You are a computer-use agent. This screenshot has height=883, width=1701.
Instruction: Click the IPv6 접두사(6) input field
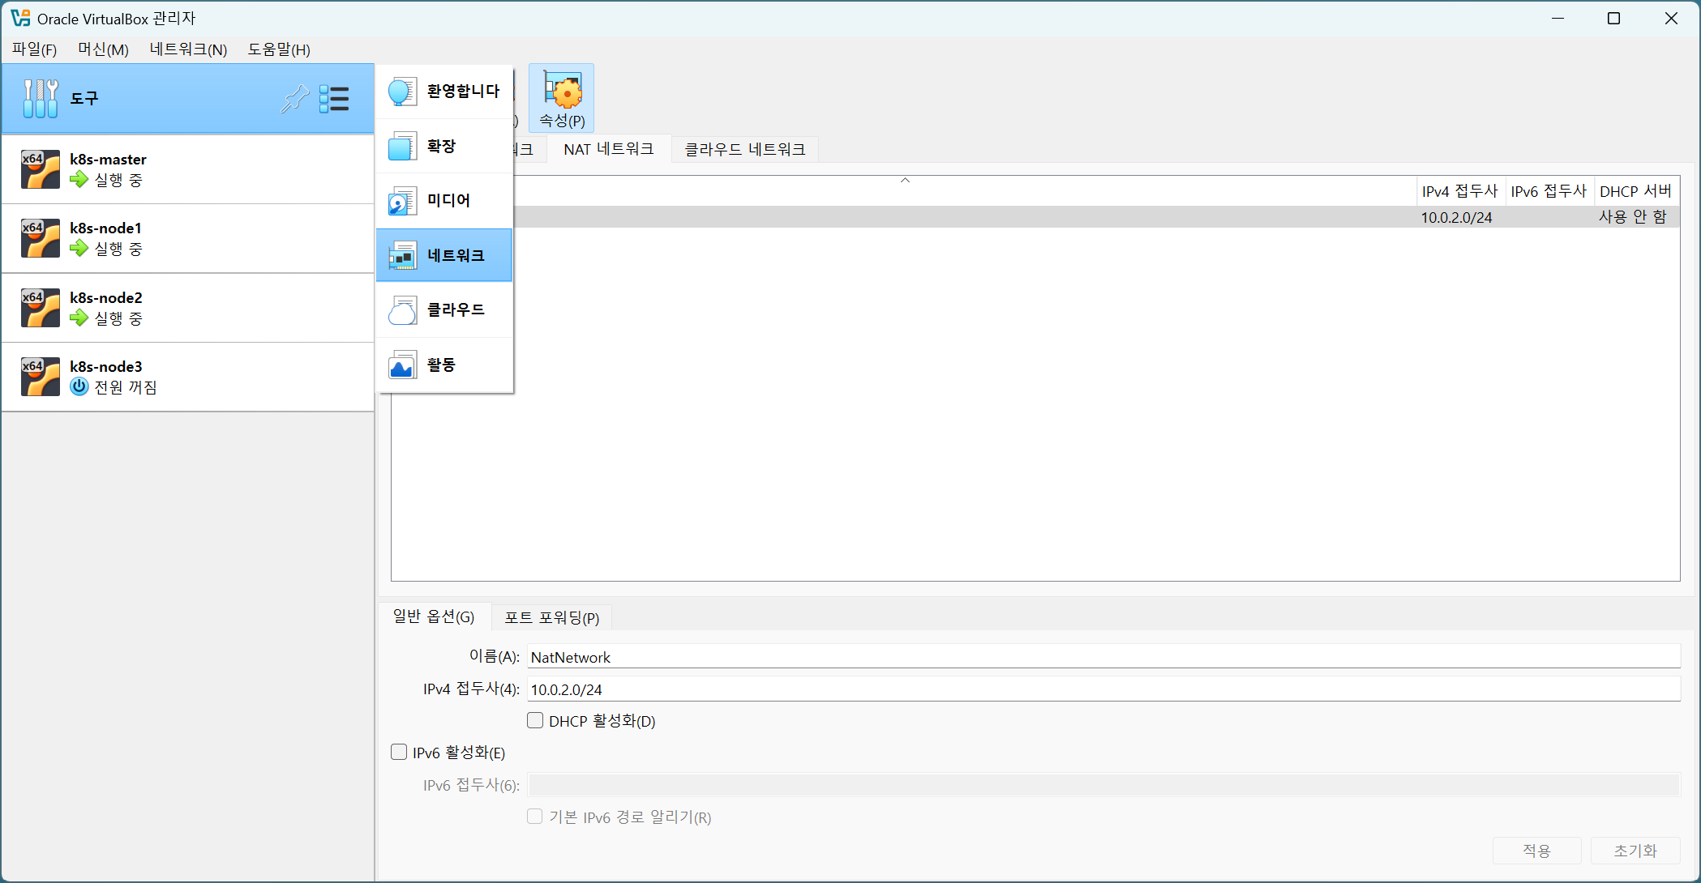(1103, 784)
